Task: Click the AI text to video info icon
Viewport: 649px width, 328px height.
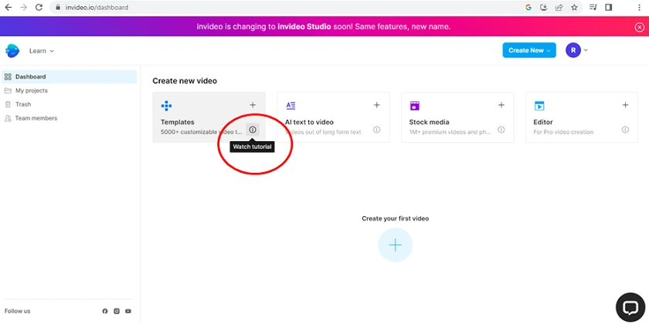Action: tap(377, 130)
